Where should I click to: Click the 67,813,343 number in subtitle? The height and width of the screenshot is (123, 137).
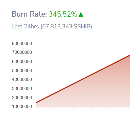click(57, 26)
